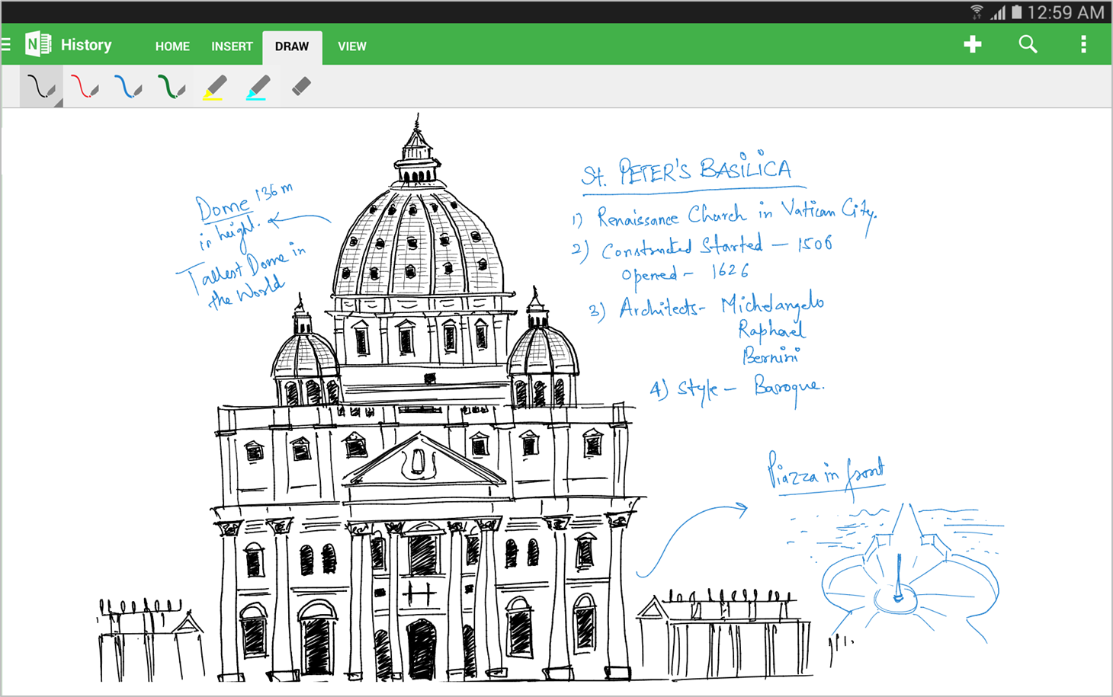The image size is (1113, 697).
Task: Open the overflow menu via three dots
Action: 1083,44
